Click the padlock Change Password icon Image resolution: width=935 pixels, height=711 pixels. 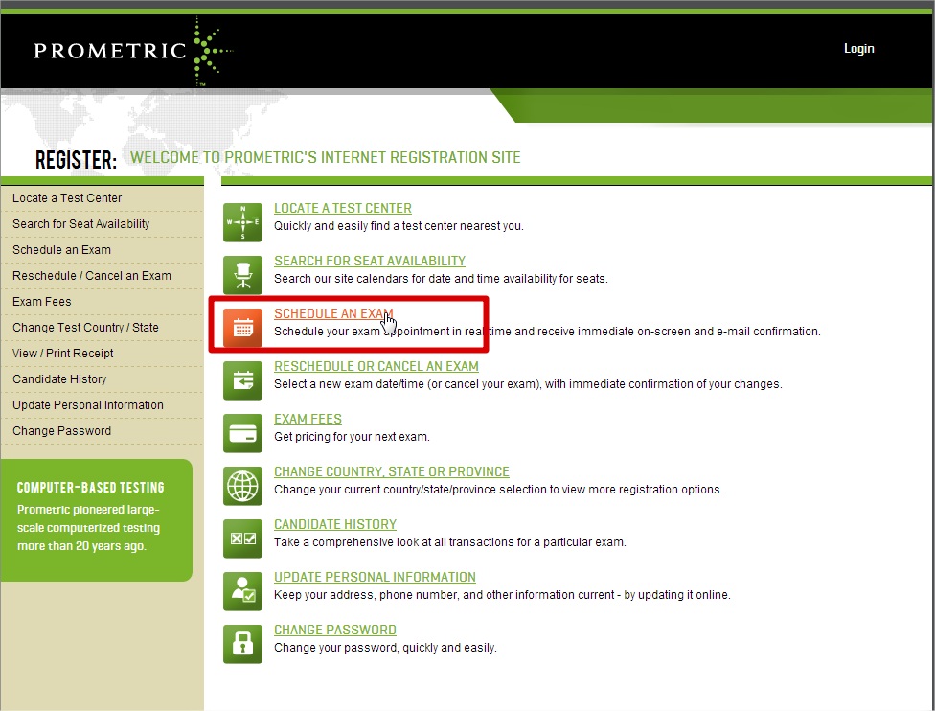(242, 644)
